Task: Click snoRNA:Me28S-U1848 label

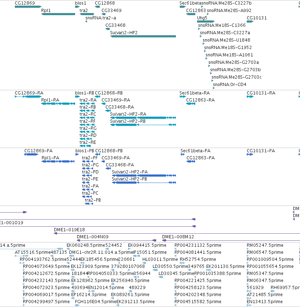Action: [x=227, y=40]
